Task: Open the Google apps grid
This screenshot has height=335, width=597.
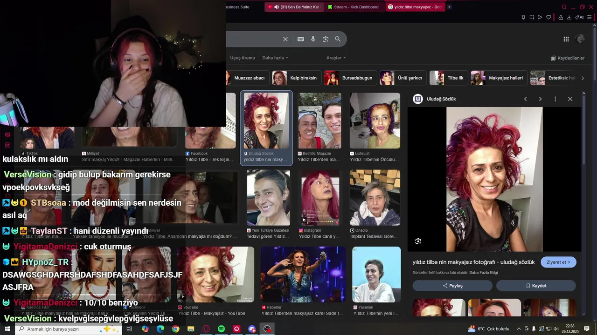Action: 566,39
